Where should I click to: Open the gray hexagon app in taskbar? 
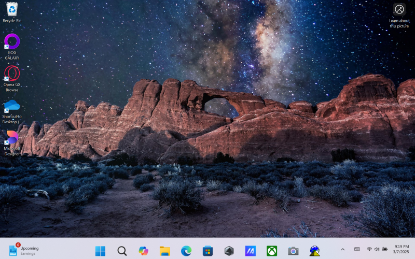pyautogui.click(x=229, y=251)
